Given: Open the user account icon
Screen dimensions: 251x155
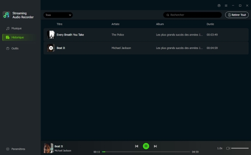Looking at the screenshot, I should [x=219, y=6].
